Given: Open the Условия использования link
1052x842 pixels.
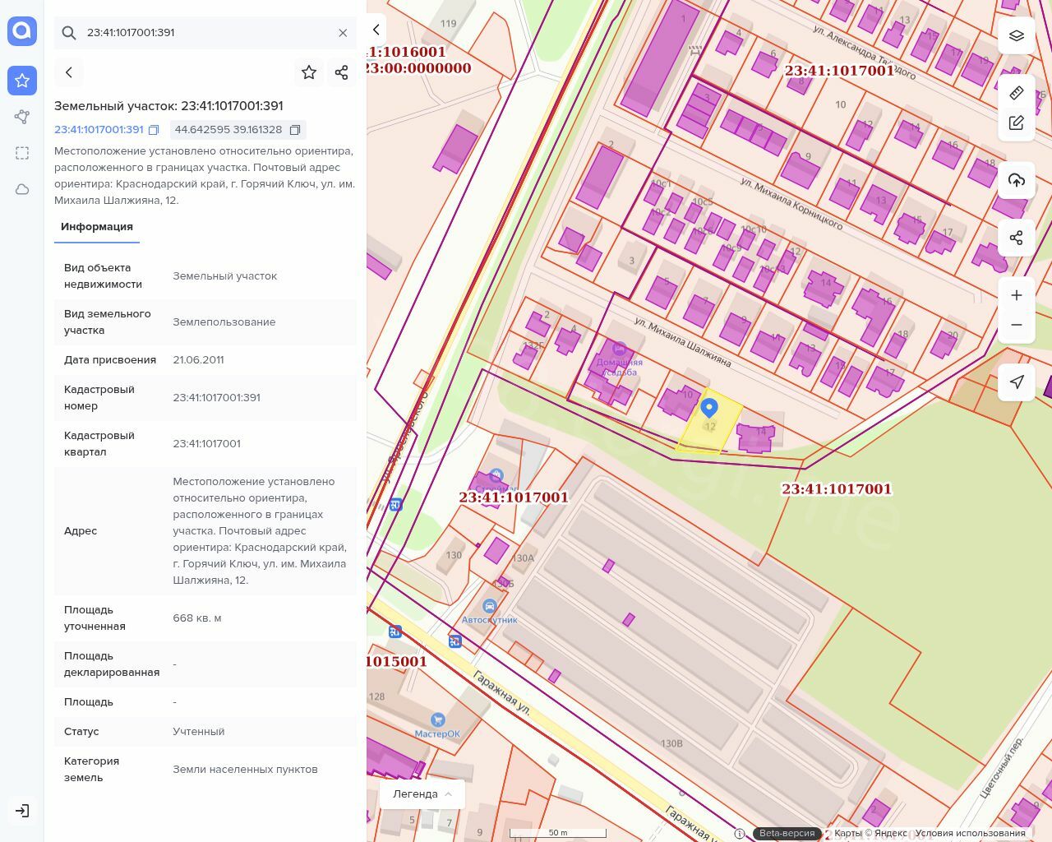Looking at the screenshot, I should 970,833.
